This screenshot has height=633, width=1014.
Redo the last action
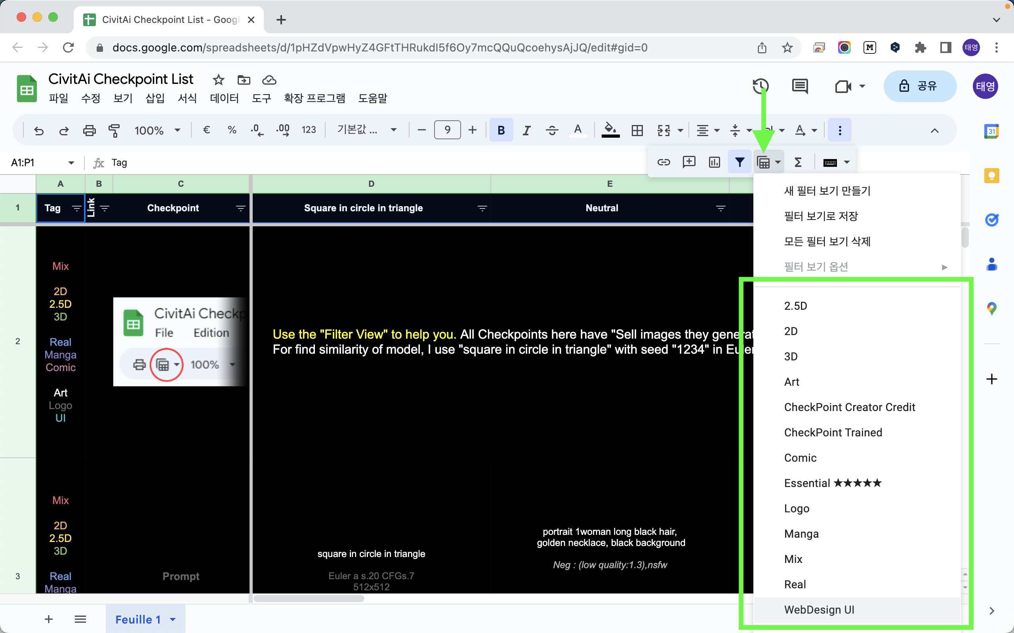coord(64,131)
